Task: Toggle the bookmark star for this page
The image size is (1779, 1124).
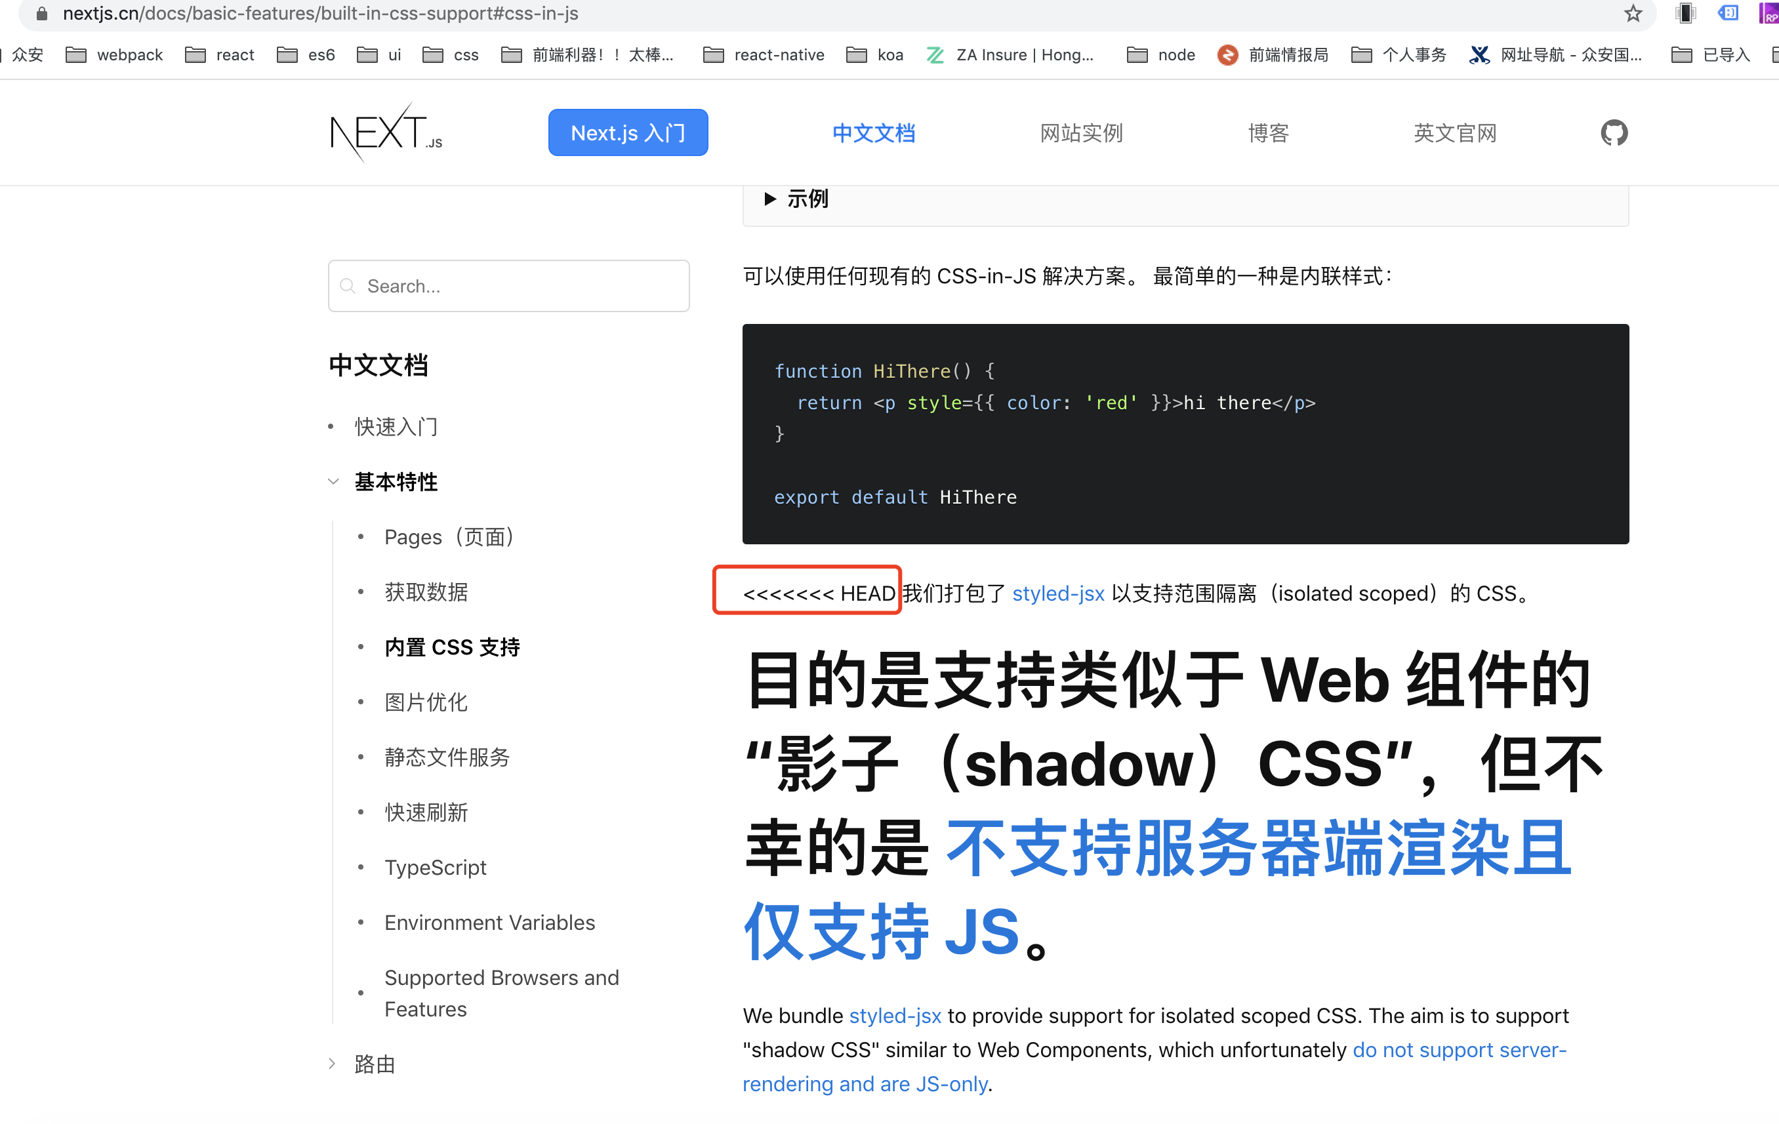Action: click(x=1632, y=13)
